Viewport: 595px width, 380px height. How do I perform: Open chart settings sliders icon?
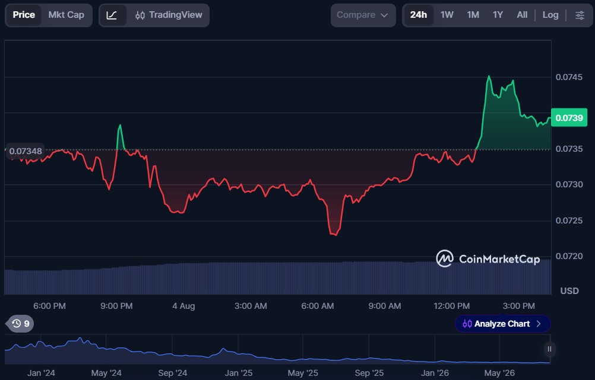(580, 15)
